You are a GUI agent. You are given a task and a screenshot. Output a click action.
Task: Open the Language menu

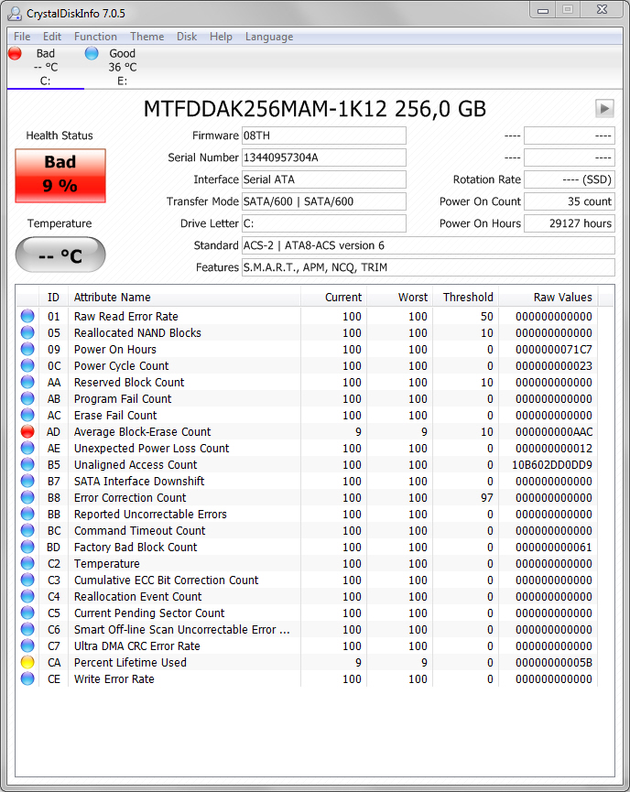click(269, 37)
